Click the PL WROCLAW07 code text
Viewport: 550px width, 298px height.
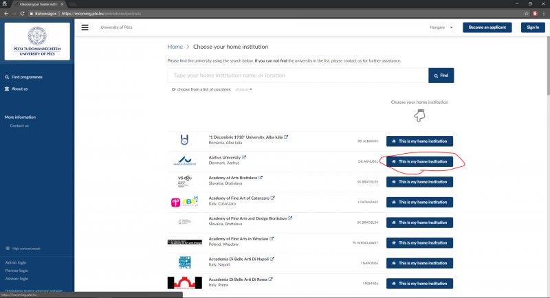click(365, 242)
